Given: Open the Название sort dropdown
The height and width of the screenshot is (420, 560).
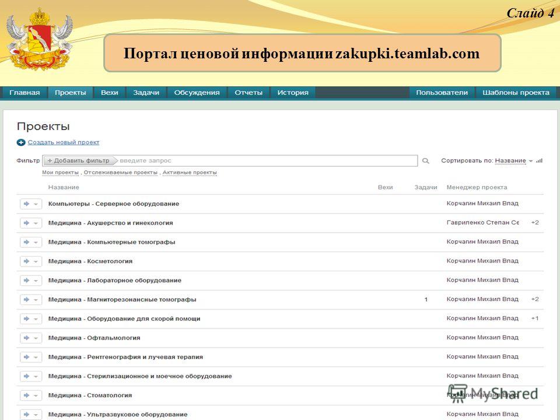Looking at the screenshot, I should coord(513,161).
